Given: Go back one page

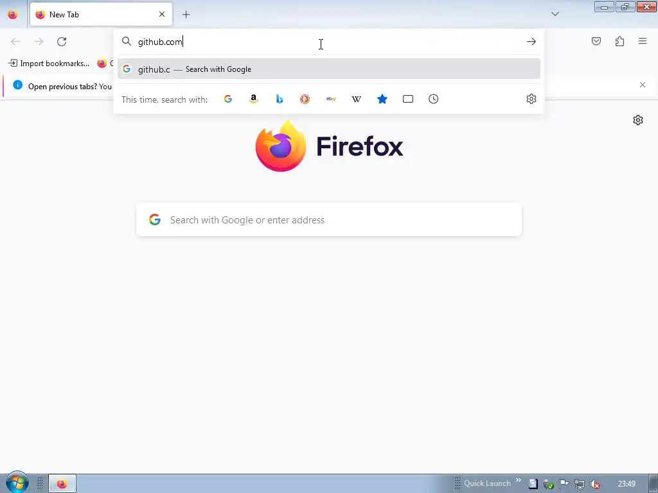Looking at the screenshot, I should tap(15, 42).
